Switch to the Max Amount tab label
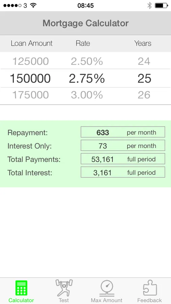 pyautogui.click(x=107, y=300)
